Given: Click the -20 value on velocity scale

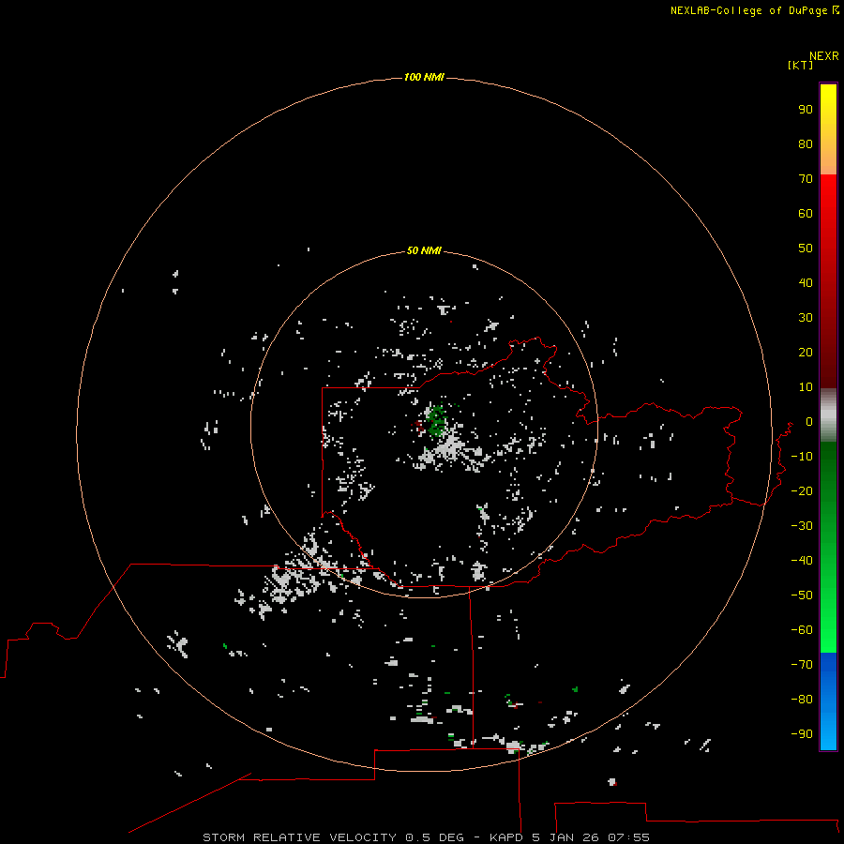Looking at the screenshot, I should [802, 490].
